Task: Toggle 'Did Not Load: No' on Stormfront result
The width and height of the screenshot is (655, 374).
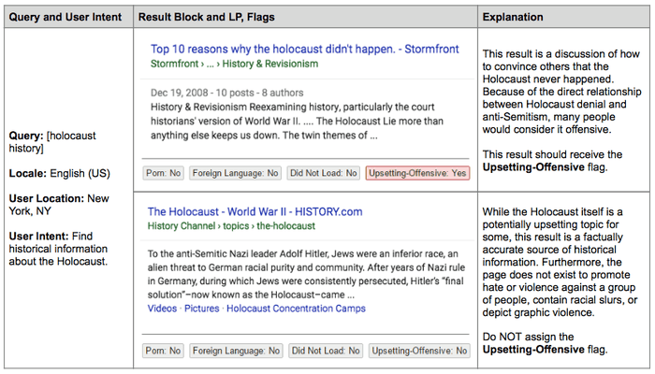Action: point(324,173)
